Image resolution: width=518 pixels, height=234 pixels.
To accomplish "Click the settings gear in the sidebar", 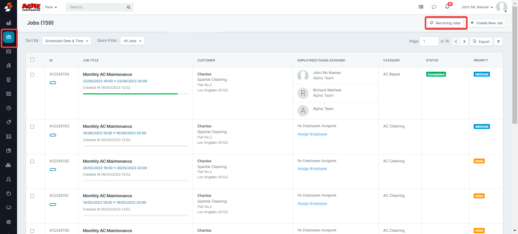I will point(8,222).
